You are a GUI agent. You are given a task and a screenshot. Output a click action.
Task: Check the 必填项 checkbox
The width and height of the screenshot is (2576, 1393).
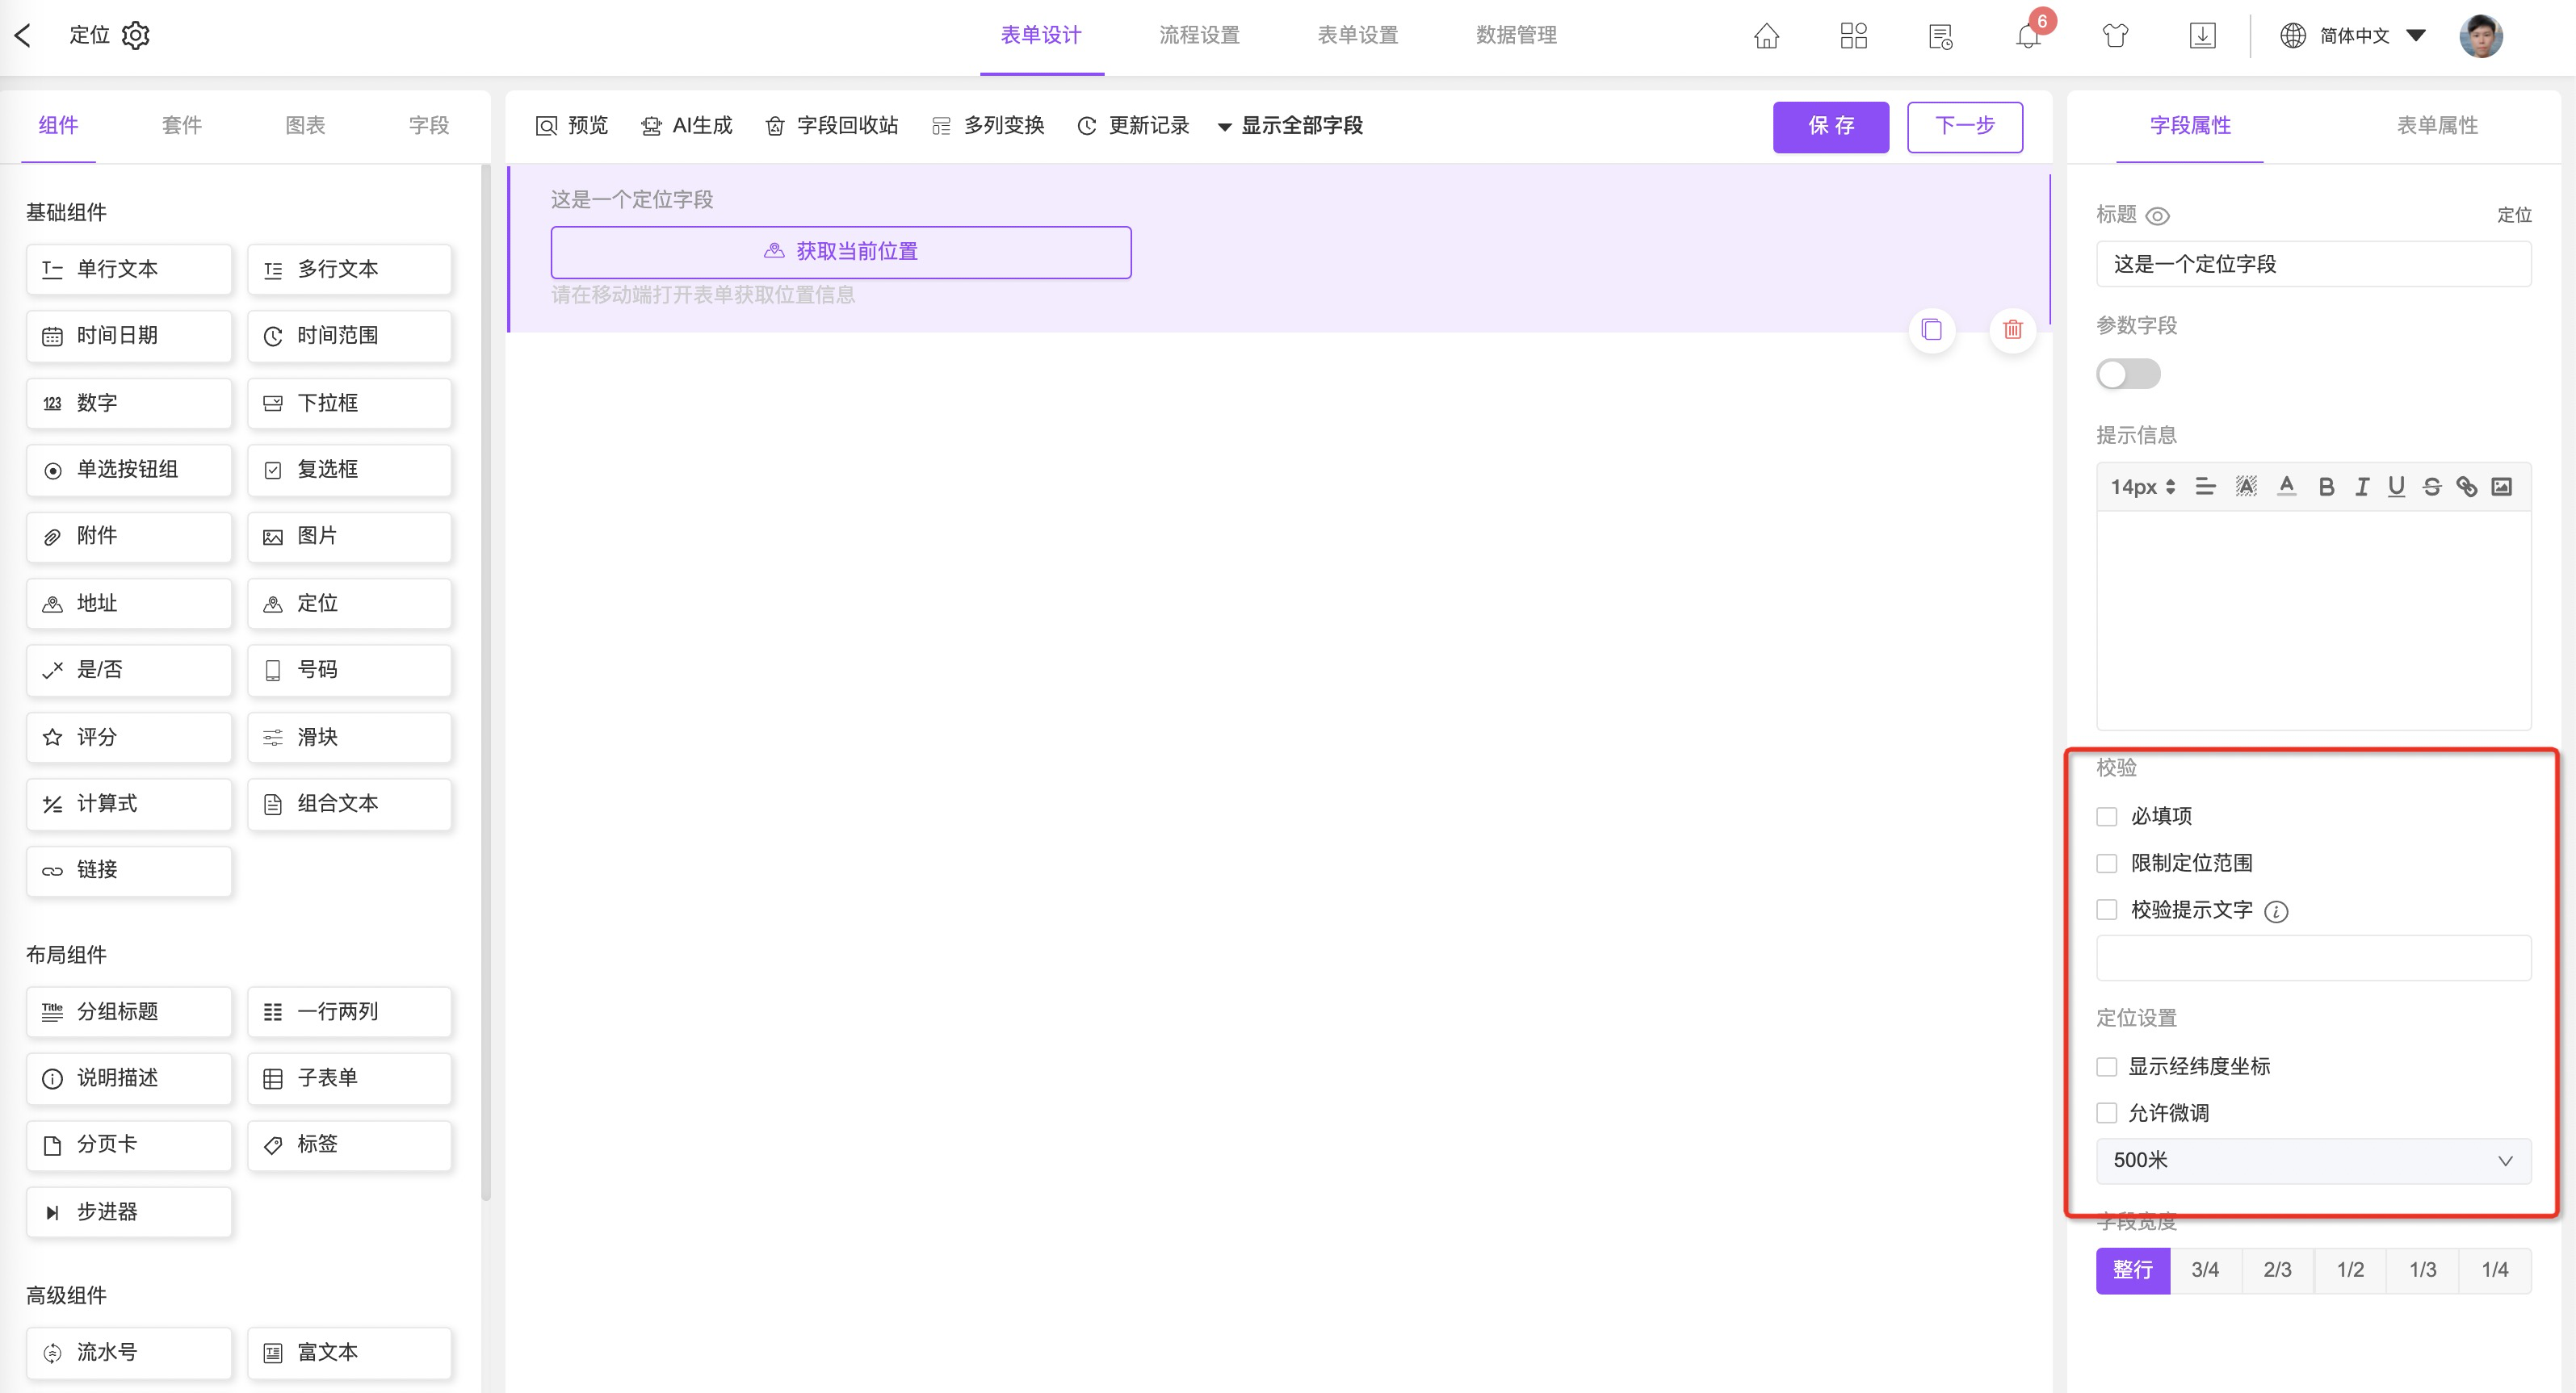tap(2106, 817)
